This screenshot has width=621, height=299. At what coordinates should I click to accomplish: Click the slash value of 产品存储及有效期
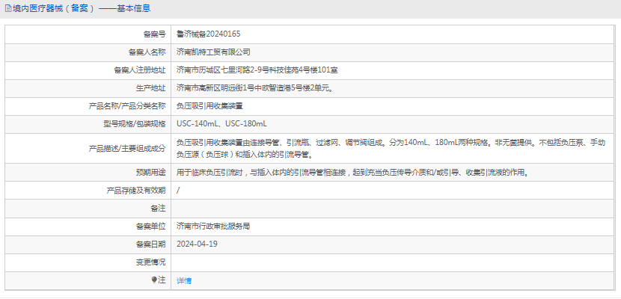178,191
